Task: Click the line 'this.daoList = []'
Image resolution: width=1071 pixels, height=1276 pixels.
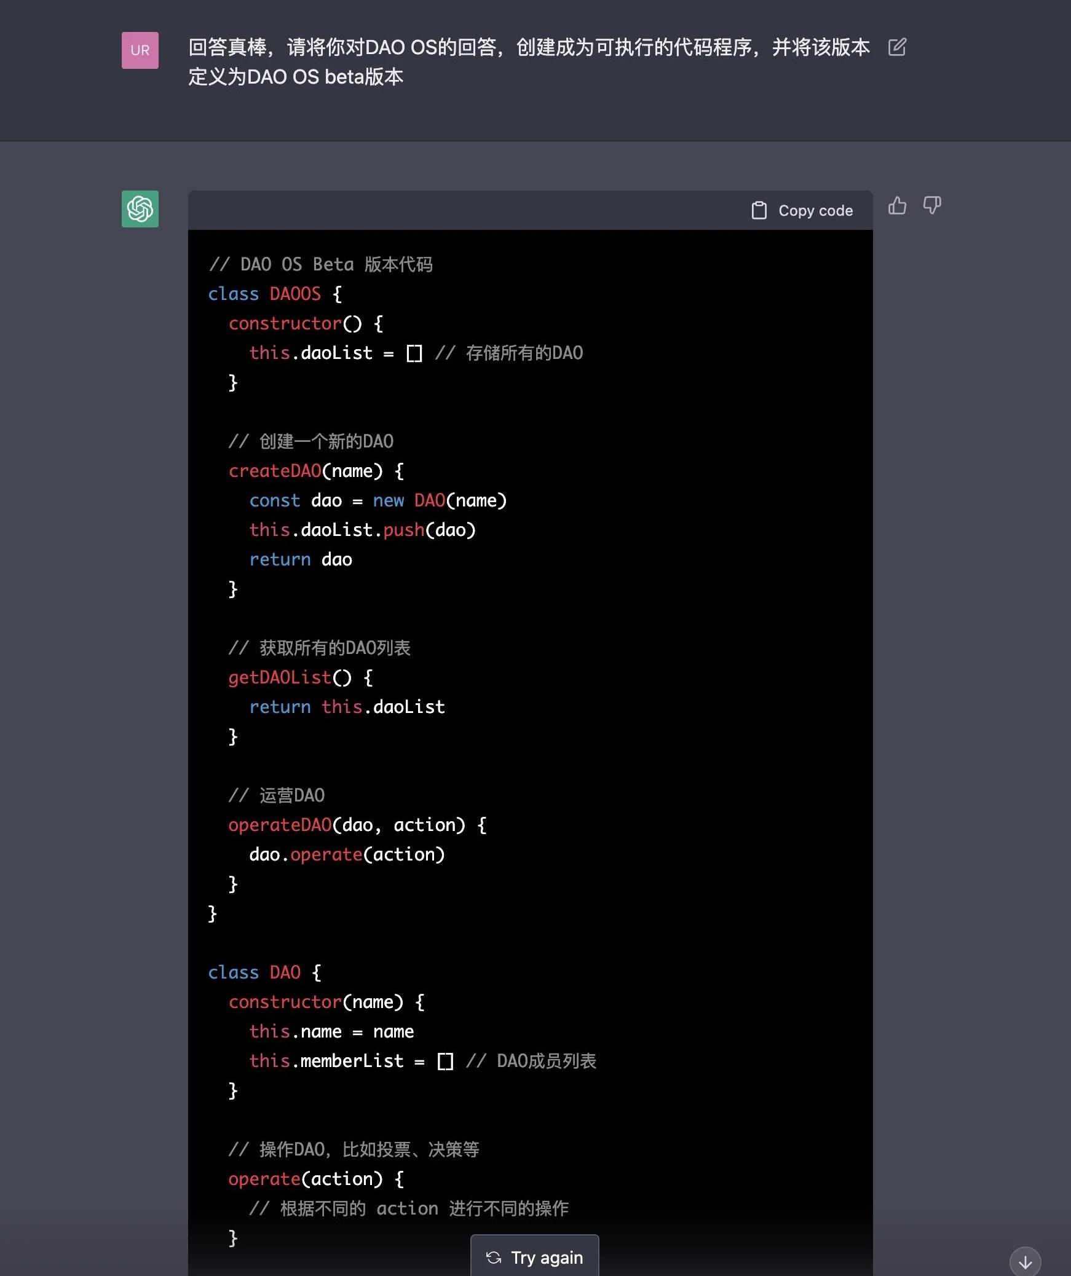Action: [336, 353]
